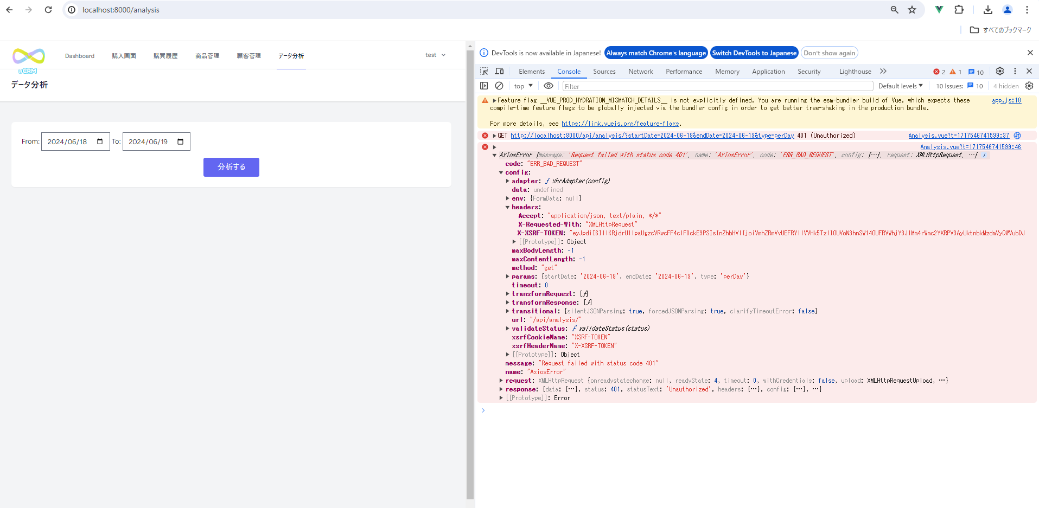Open the top context dropdown
The image size is (1039, 508).
[x=523, y=86]
